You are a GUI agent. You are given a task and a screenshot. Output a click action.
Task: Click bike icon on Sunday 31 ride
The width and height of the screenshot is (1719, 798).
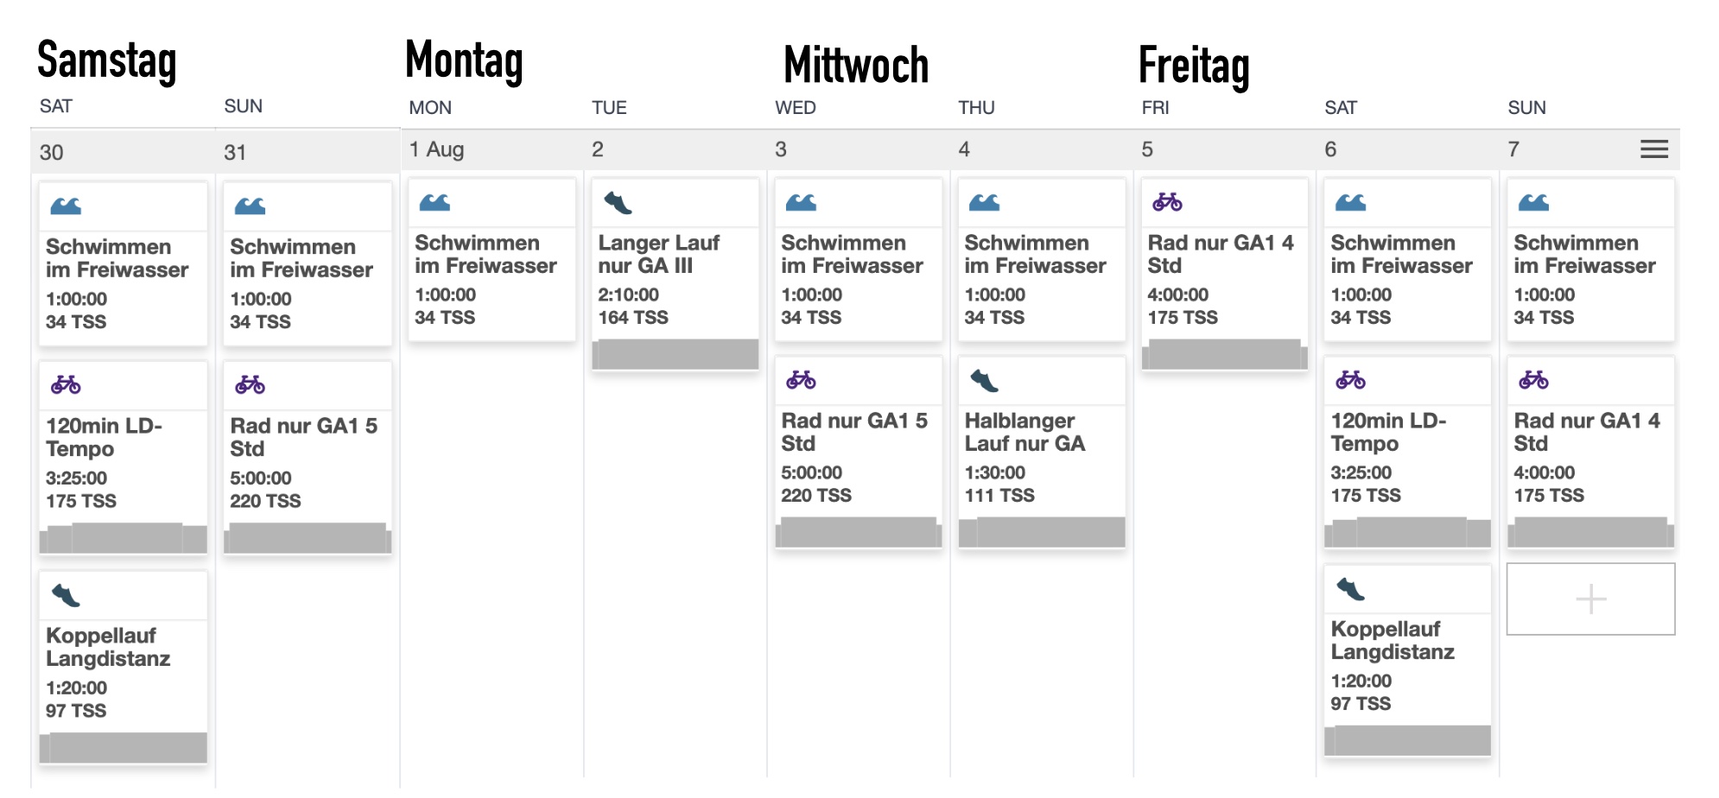tap(251, 384)
